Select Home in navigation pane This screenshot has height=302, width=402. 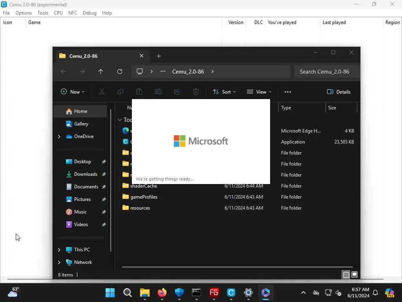[x=80, y=111]
